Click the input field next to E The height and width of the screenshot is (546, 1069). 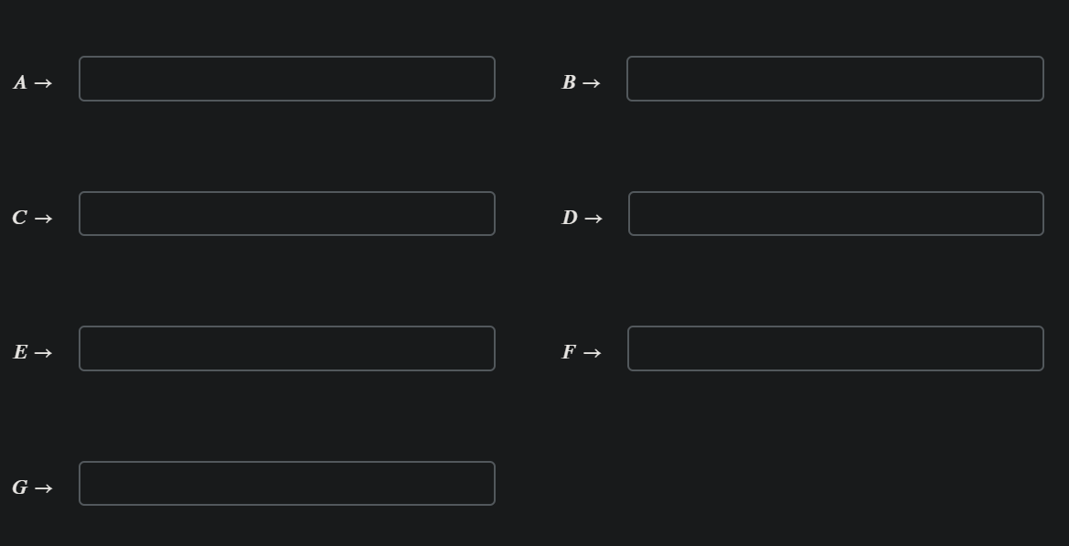(x=286, y=348)
